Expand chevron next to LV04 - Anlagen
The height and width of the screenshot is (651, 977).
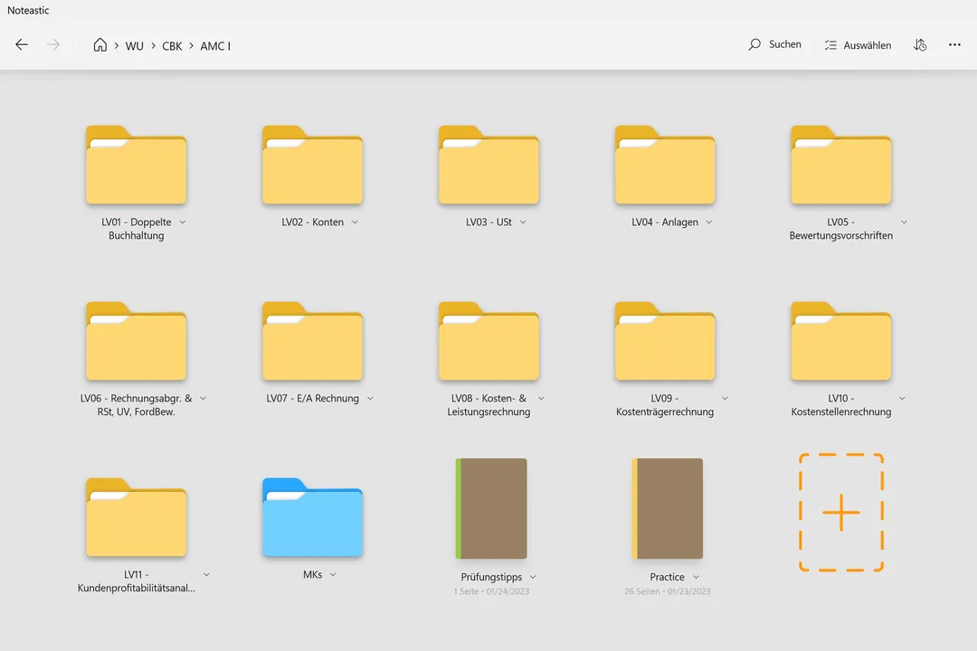click(709, 222)
